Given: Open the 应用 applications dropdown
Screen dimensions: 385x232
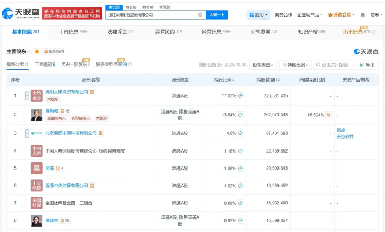Looking at the screenshot, I should pos(259,15).
